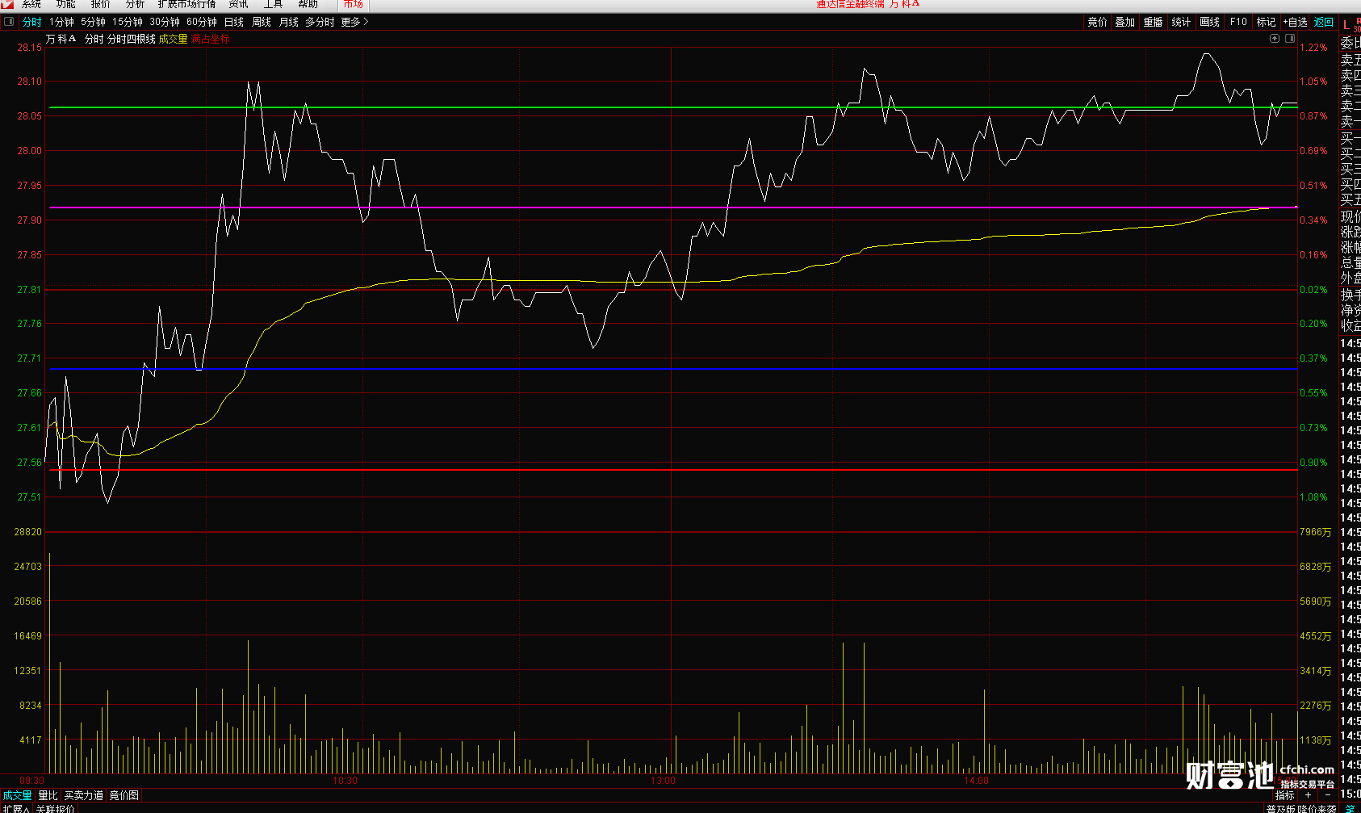
Task: Toggle the 满占坐标 coordinate setting
Action: click(x=210, y=39)
